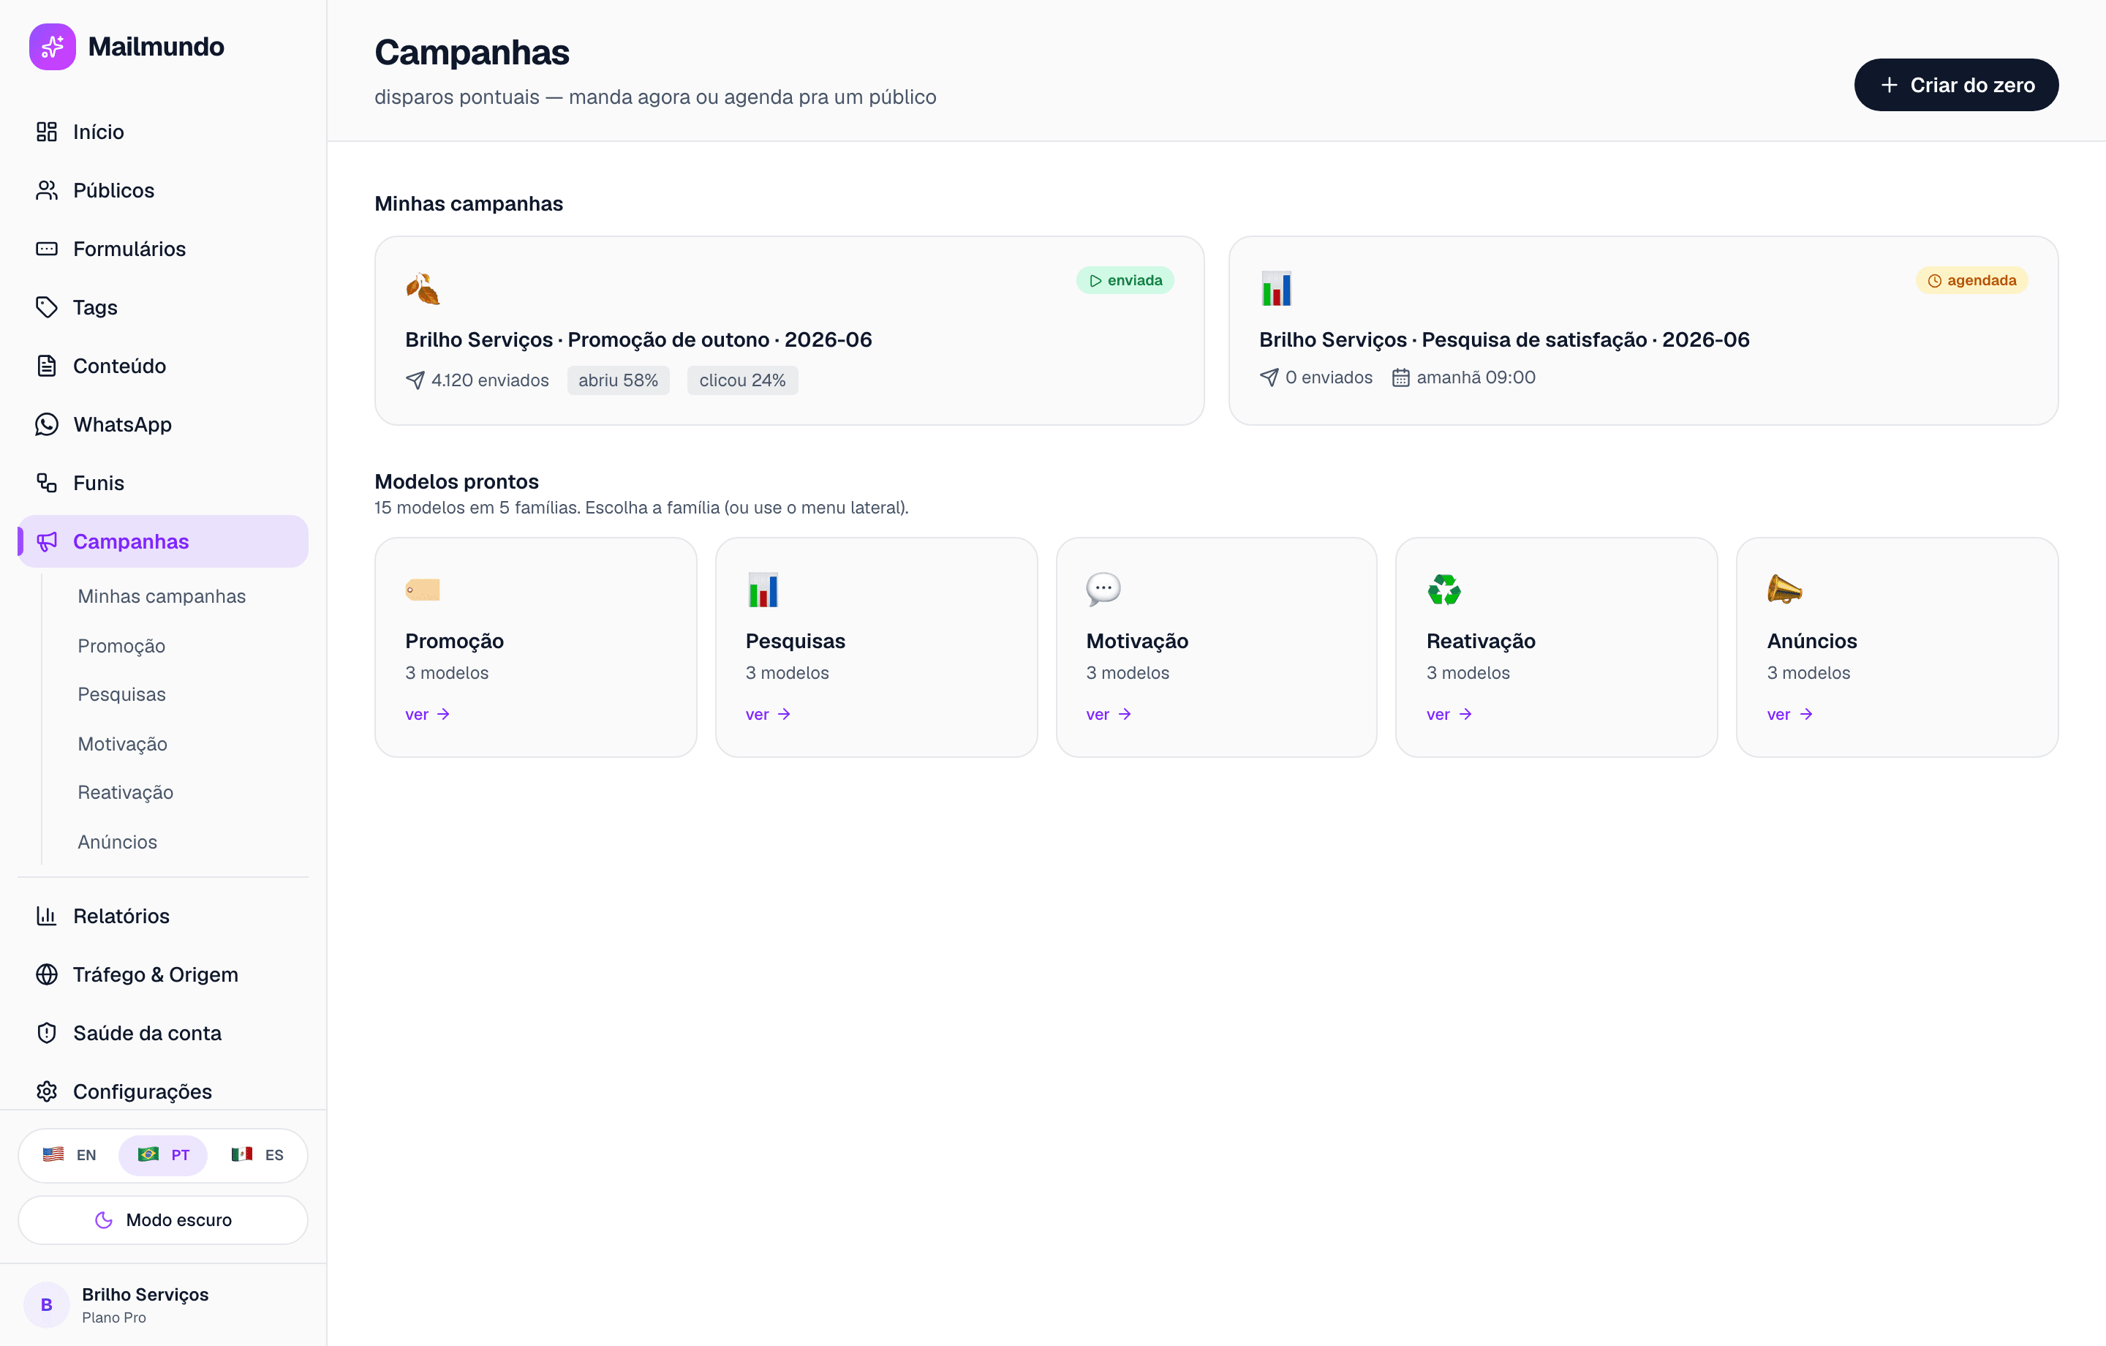Click ver link on Reativação model card

1449,715
